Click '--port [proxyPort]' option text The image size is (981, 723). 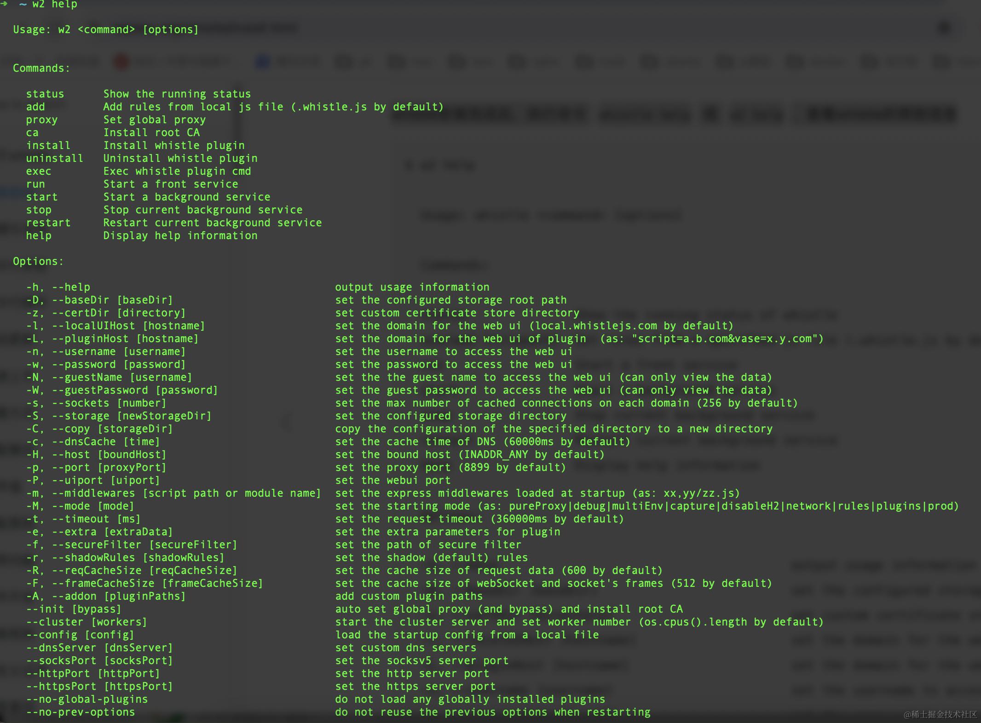point(109,467)
